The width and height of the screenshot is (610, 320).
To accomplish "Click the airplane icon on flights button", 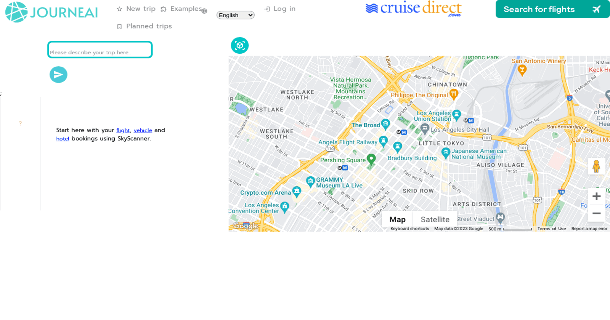I will coord(596,9).
